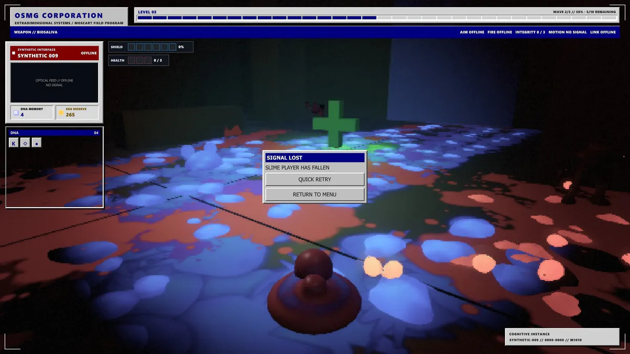Screen dimensions: 630x354
Task: Click the 'WEAPON // BIOSALIVA' label
Action: (x=36, y=32)
